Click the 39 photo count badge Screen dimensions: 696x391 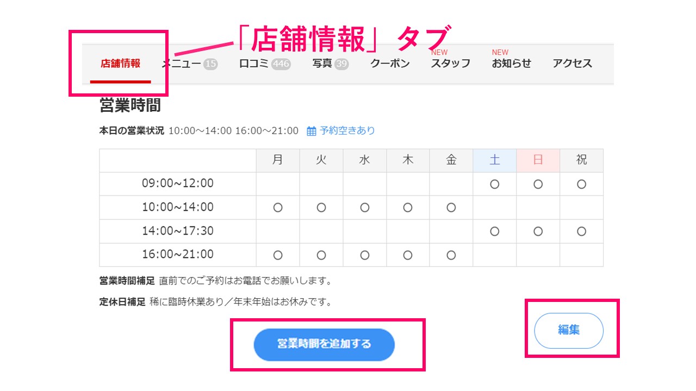[x=341, y=64]
